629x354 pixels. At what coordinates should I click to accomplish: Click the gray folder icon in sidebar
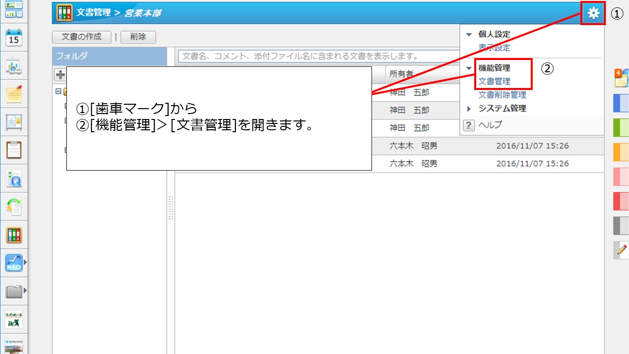pos(14,292)
